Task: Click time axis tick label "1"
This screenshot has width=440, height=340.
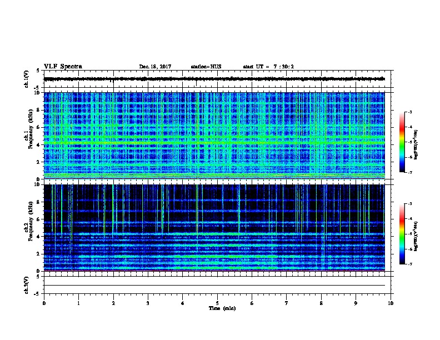Action: pyautogui.click(x=79, y=303)
